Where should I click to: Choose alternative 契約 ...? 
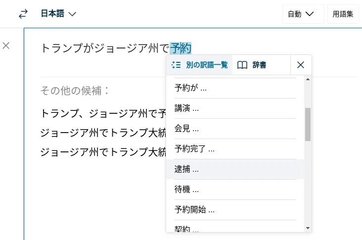click(x=235, y=227)
